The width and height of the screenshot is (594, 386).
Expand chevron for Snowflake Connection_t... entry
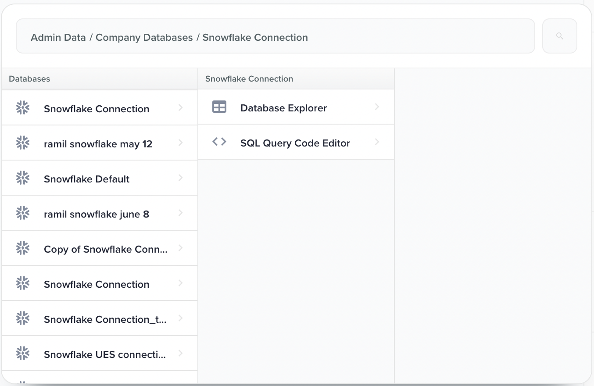click(180, 318)
